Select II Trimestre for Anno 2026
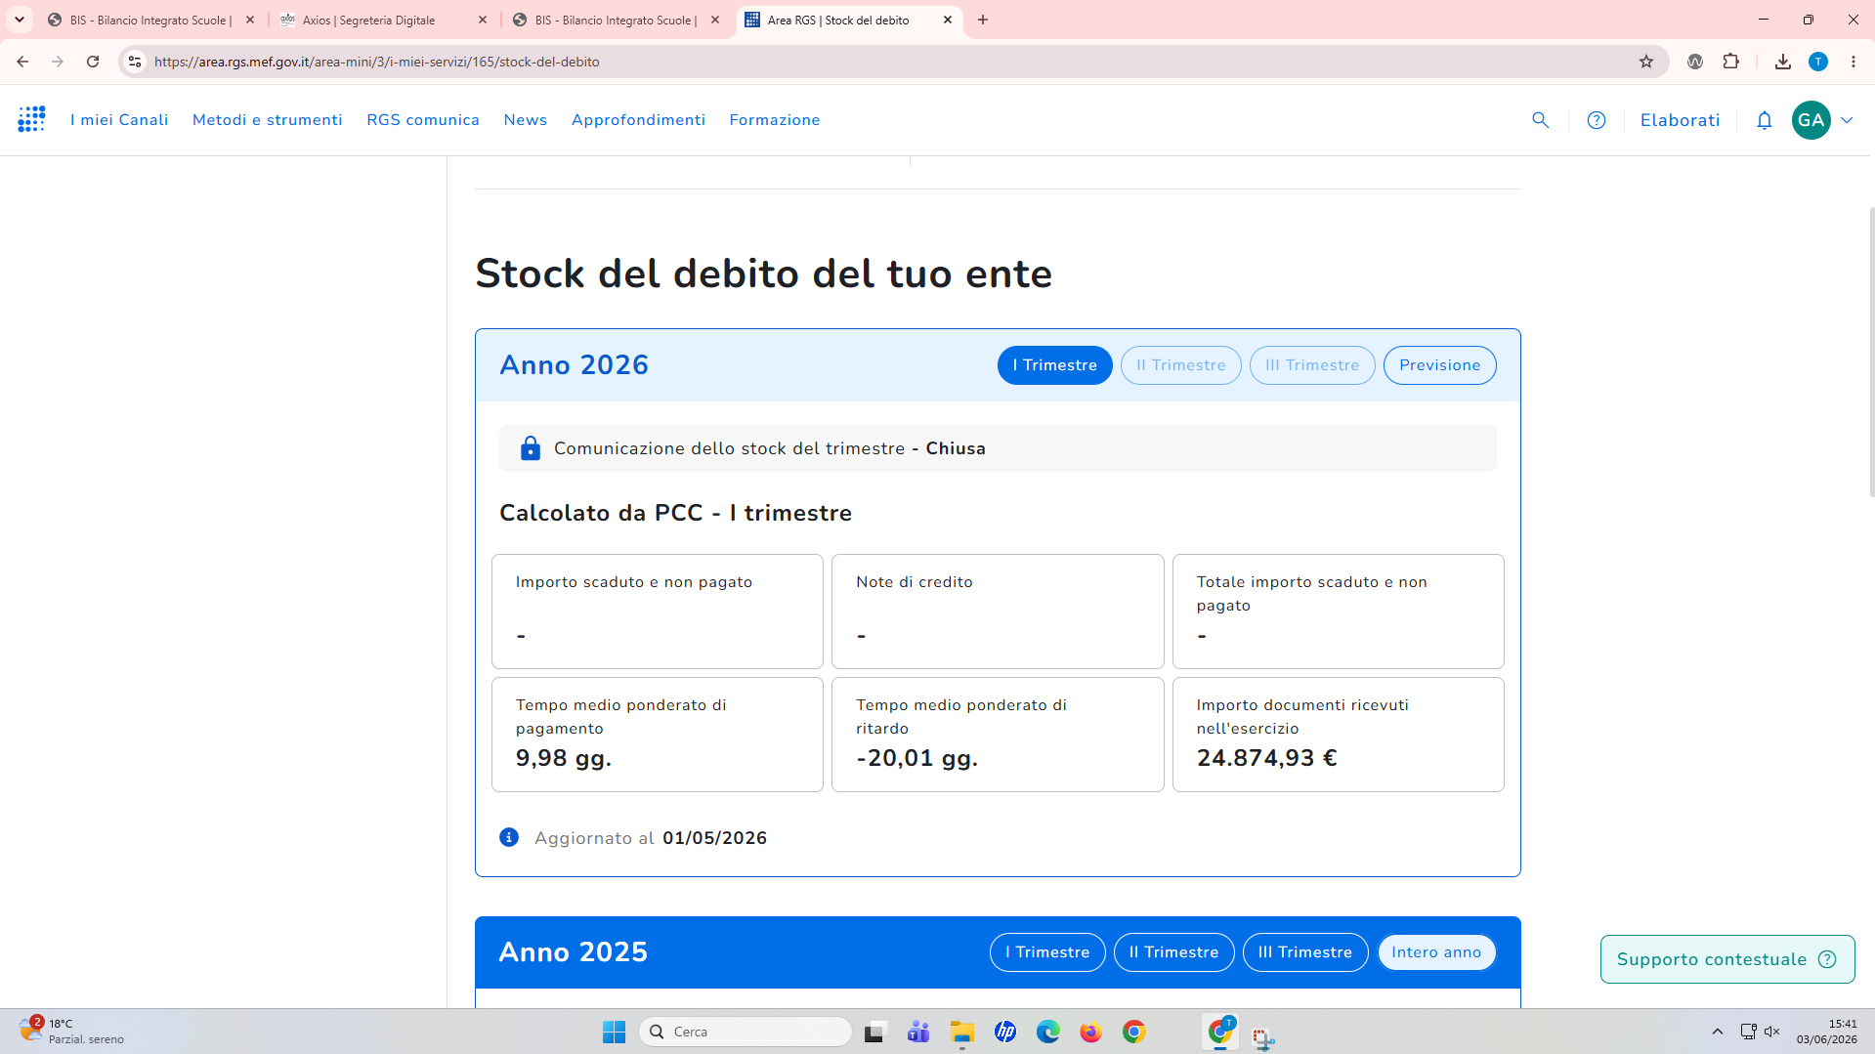1875x1054 pixels. (1180, 365)
